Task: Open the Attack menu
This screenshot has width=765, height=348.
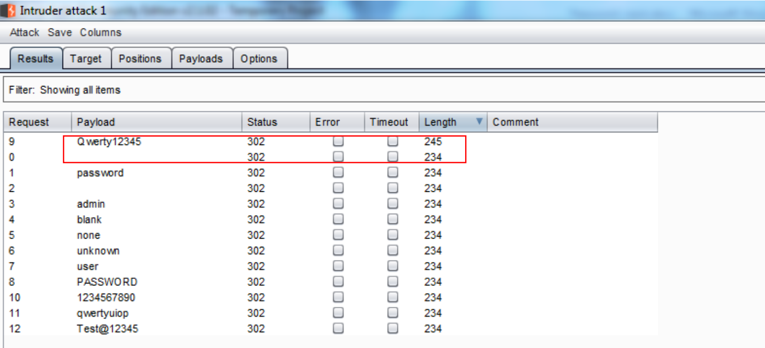Action: point(24,33)
